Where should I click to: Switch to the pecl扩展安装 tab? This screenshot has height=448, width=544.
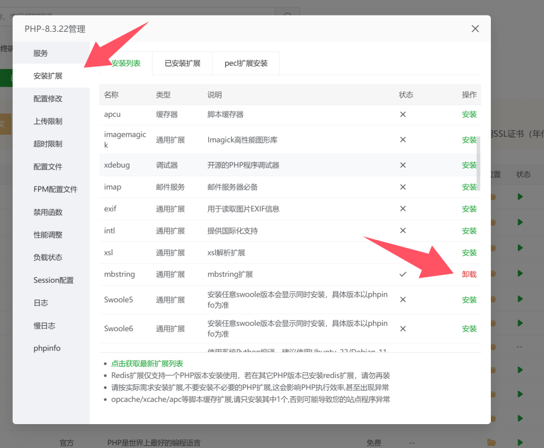pos(246,63)
